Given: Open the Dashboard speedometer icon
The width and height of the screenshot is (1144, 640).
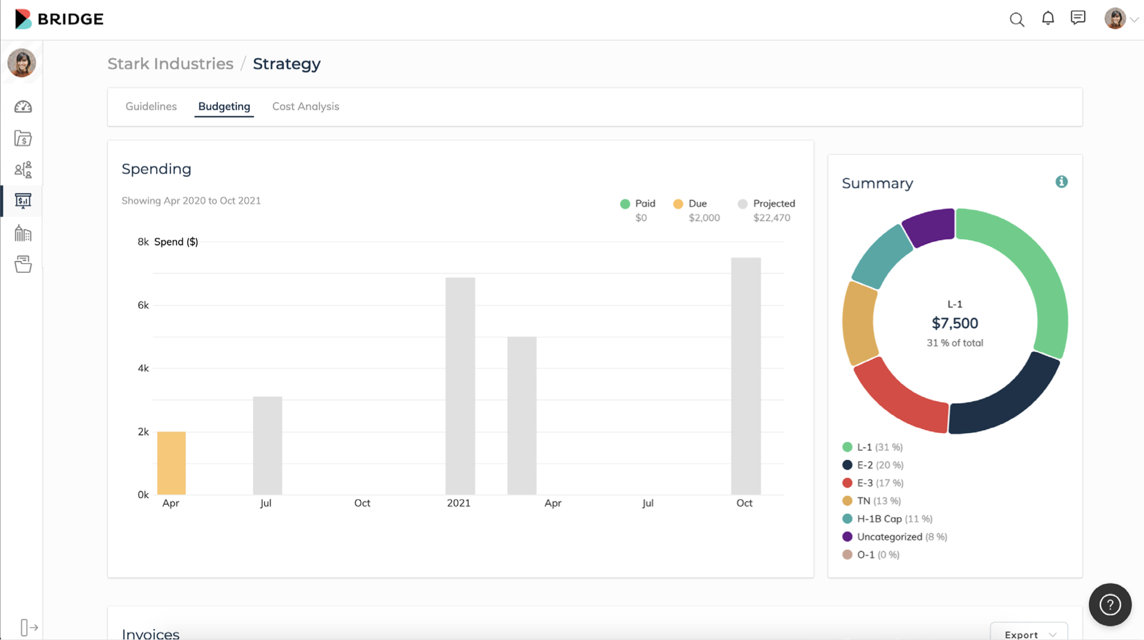Looking at the screenshot, I should coord(22,107).
